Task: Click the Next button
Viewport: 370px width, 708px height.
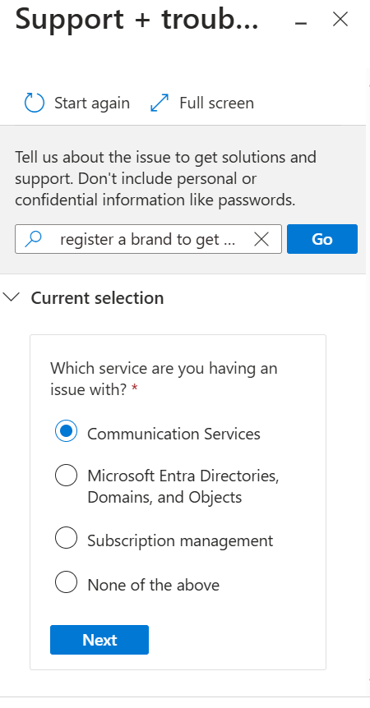Action: (99, 640)
